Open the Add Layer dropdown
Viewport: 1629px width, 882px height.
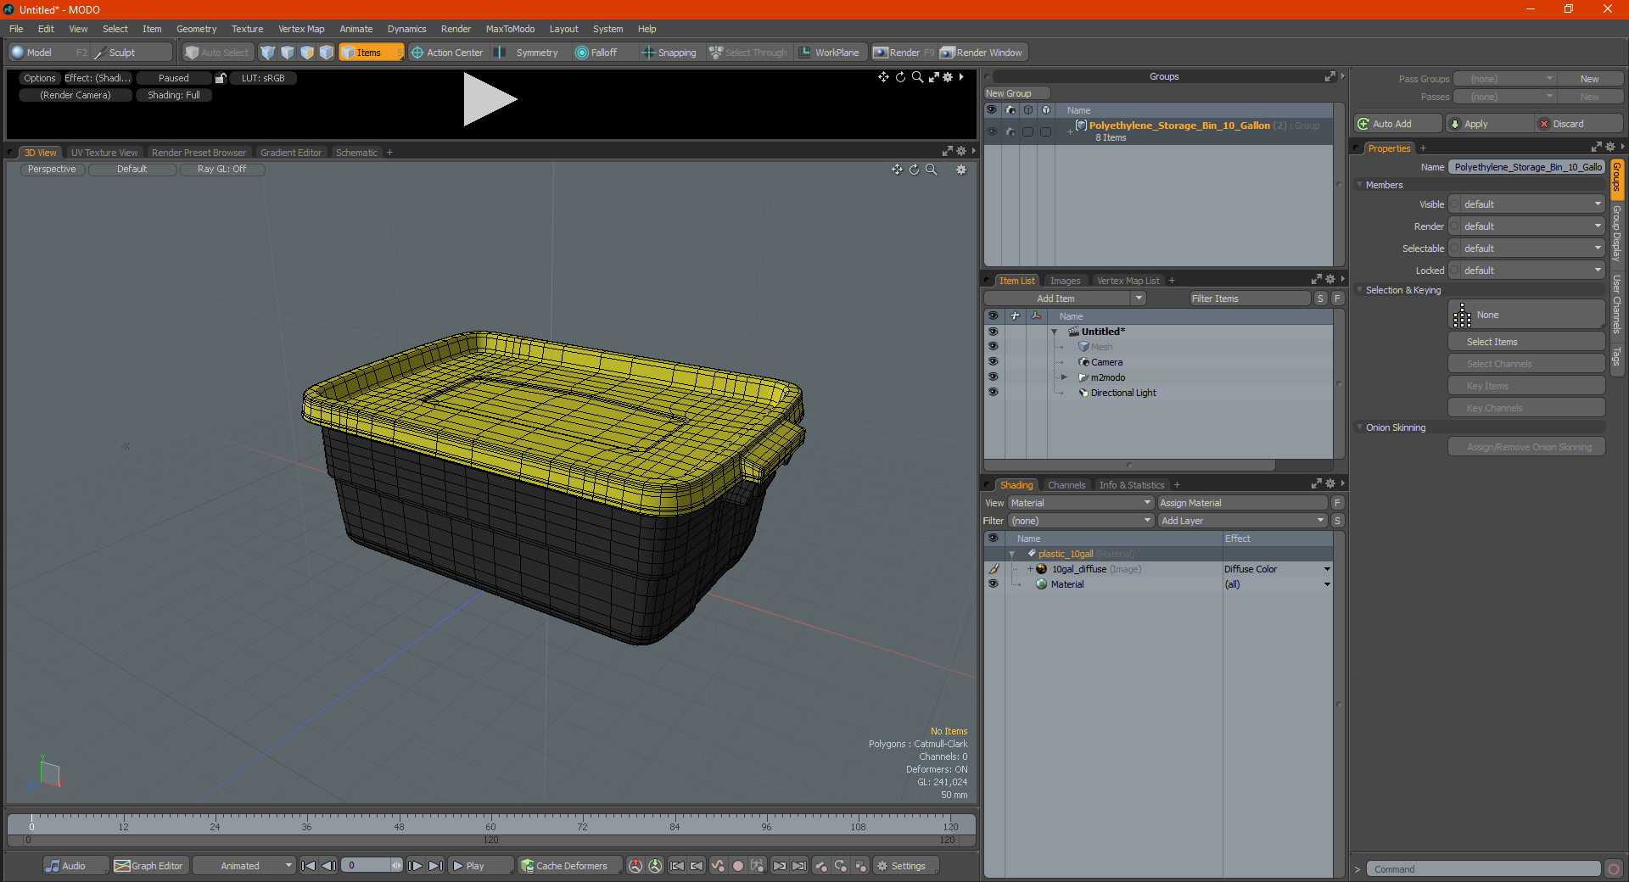pyautogui.click(x=1242, y=521)
